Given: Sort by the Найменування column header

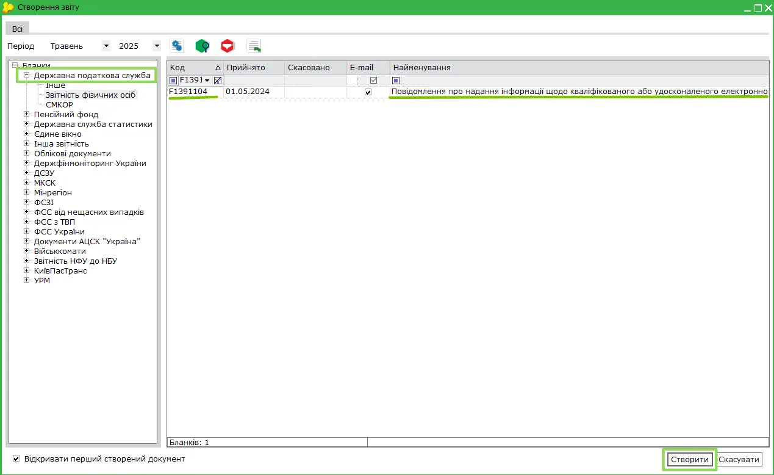Looking at the screenshot, I should (x=579, y=67).
